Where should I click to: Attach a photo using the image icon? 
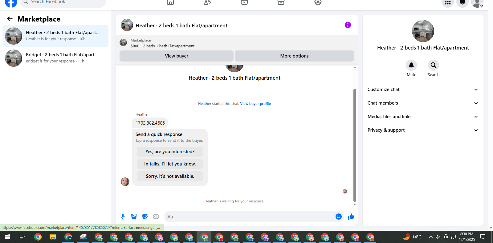(134, 217)
